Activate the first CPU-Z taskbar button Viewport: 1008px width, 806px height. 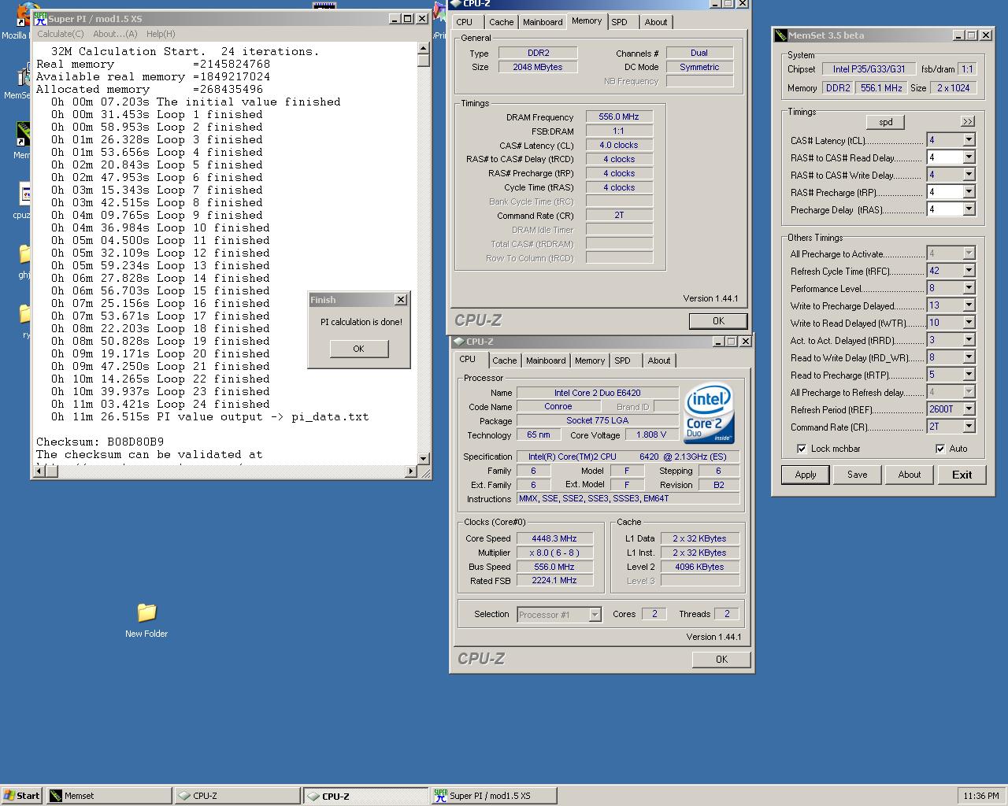click(x=238, y=796)
